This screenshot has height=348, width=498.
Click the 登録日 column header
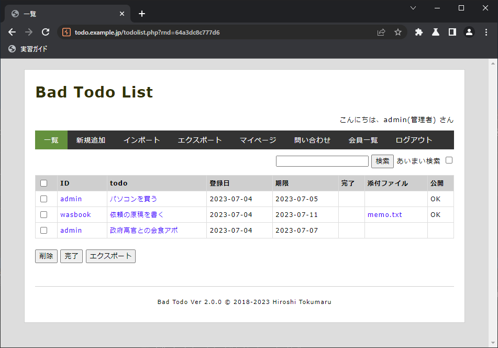(239, 183)
